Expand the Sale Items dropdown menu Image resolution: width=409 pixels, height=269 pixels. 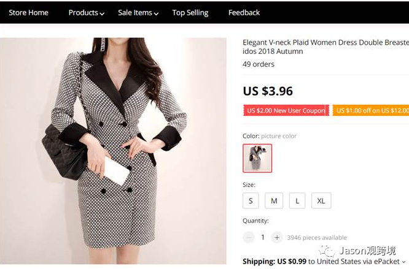138,13
